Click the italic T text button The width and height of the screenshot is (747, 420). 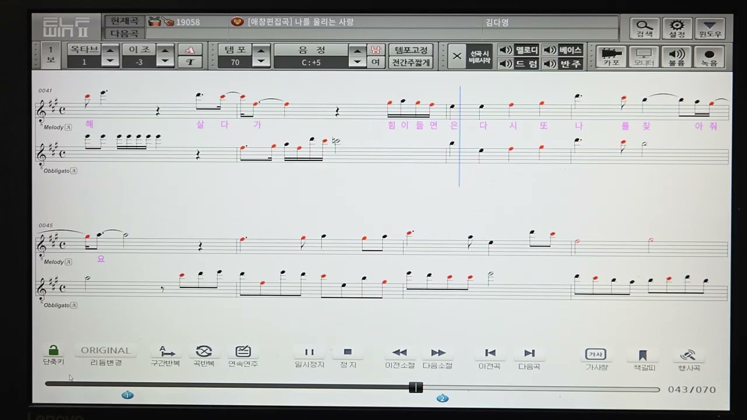190,62
